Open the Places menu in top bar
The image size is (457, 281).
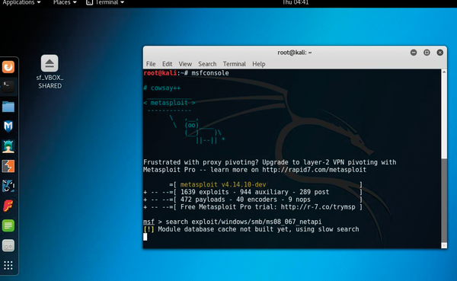[x=65, y=2]
